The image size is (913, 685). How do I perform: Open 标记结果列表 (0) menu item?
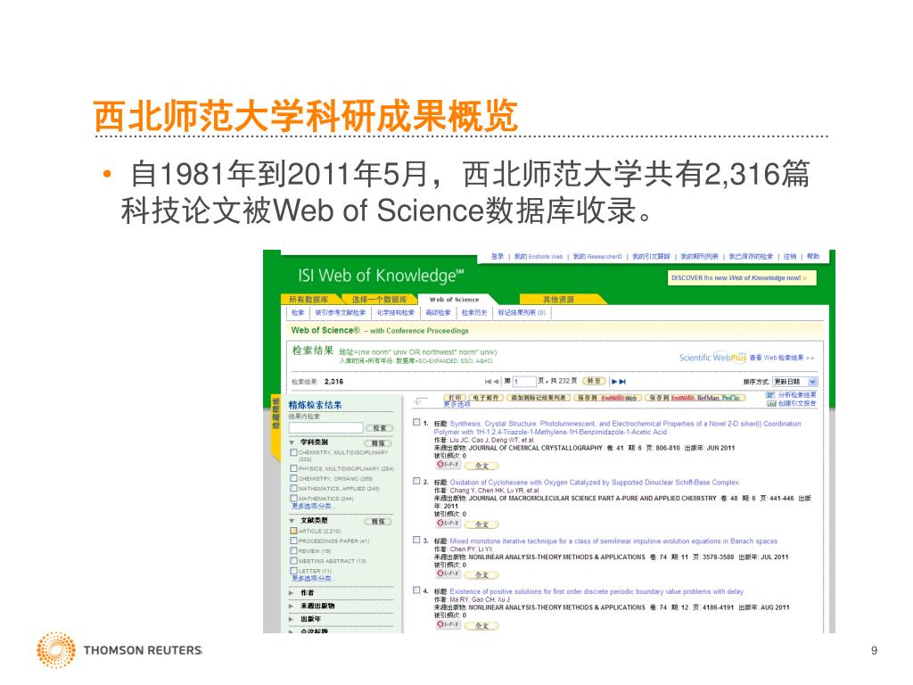coord(522,313)
